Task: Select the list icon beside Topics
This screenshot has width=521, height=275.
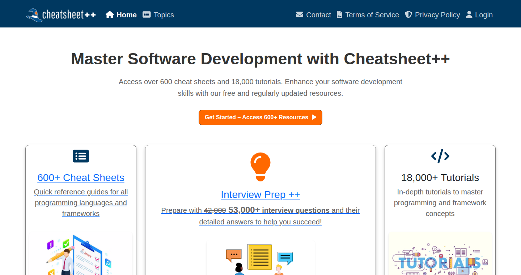Action: pos(147,14)
